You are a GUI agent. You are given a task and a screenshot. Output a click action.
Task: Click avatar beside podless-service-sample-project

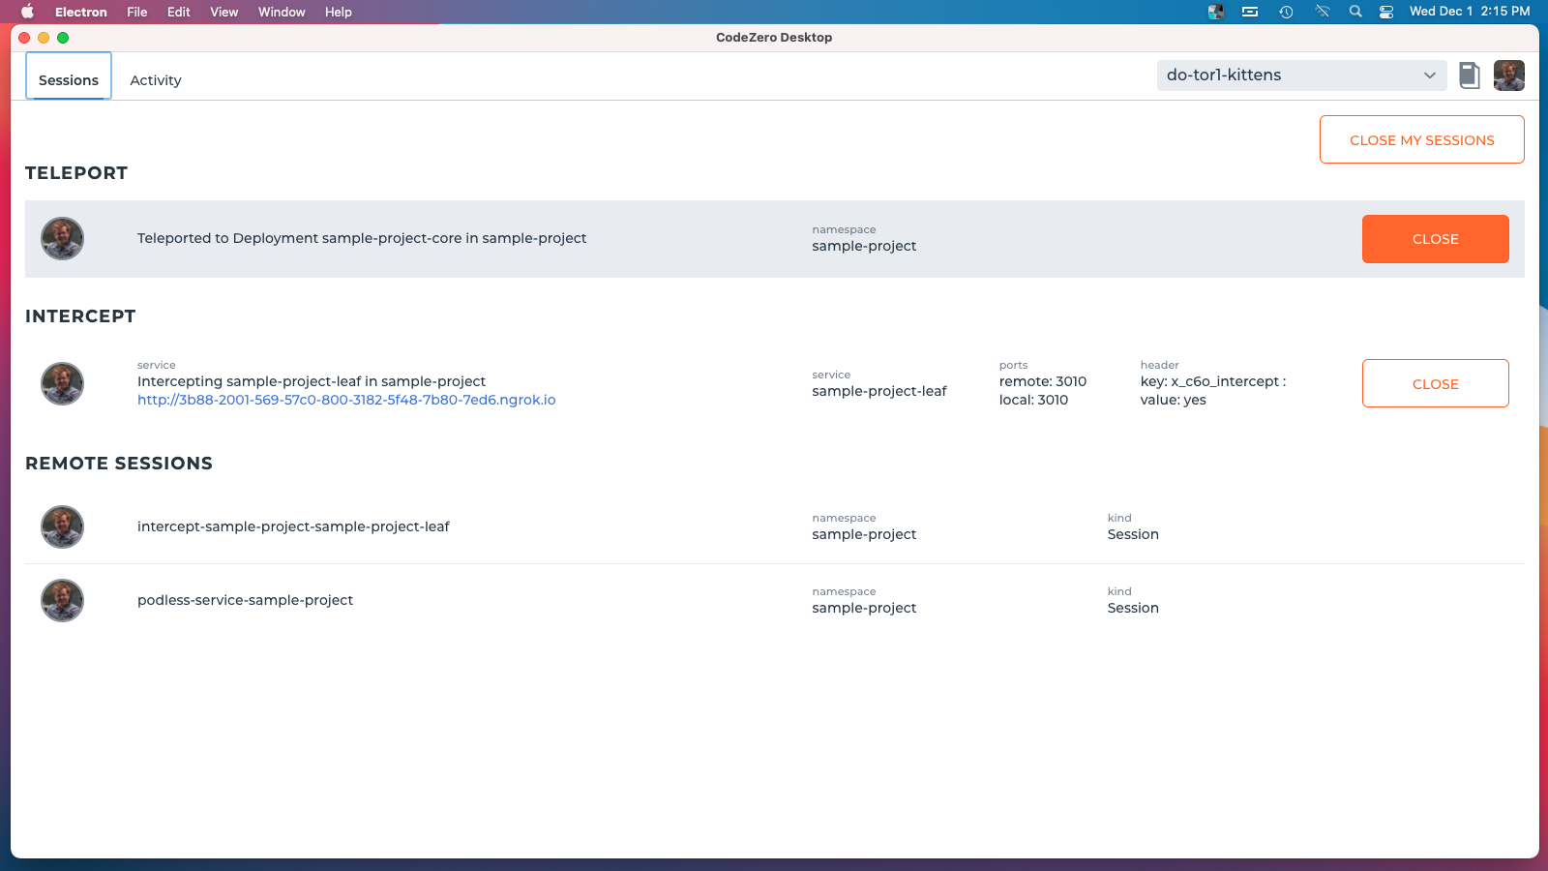click(62, 601)
